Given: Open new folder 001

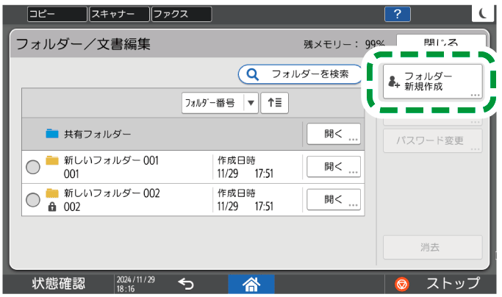Looking at the screenshot, I should coord(334,167).
